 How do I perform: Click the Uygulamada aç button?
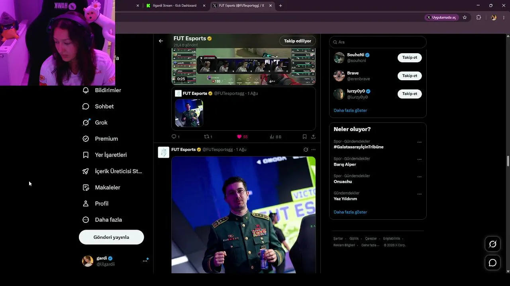[x=442, y=17]
